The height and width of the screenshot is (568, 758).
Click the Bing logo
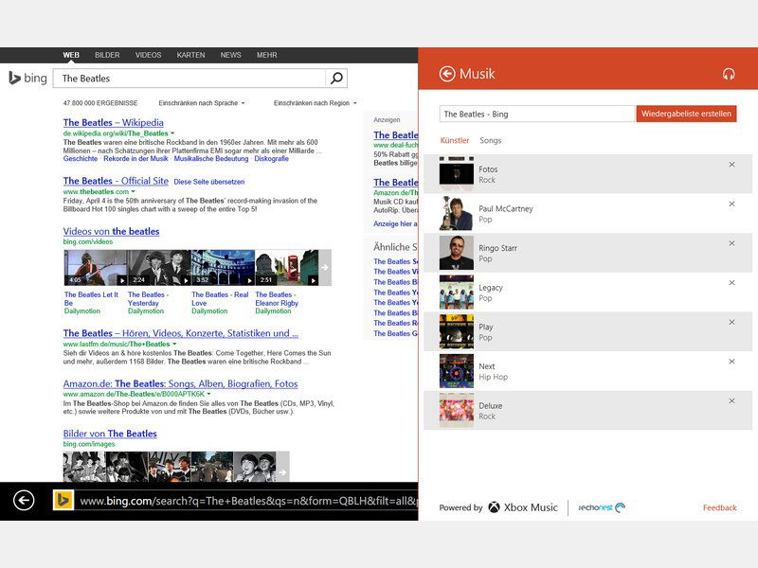pos(28,78)
